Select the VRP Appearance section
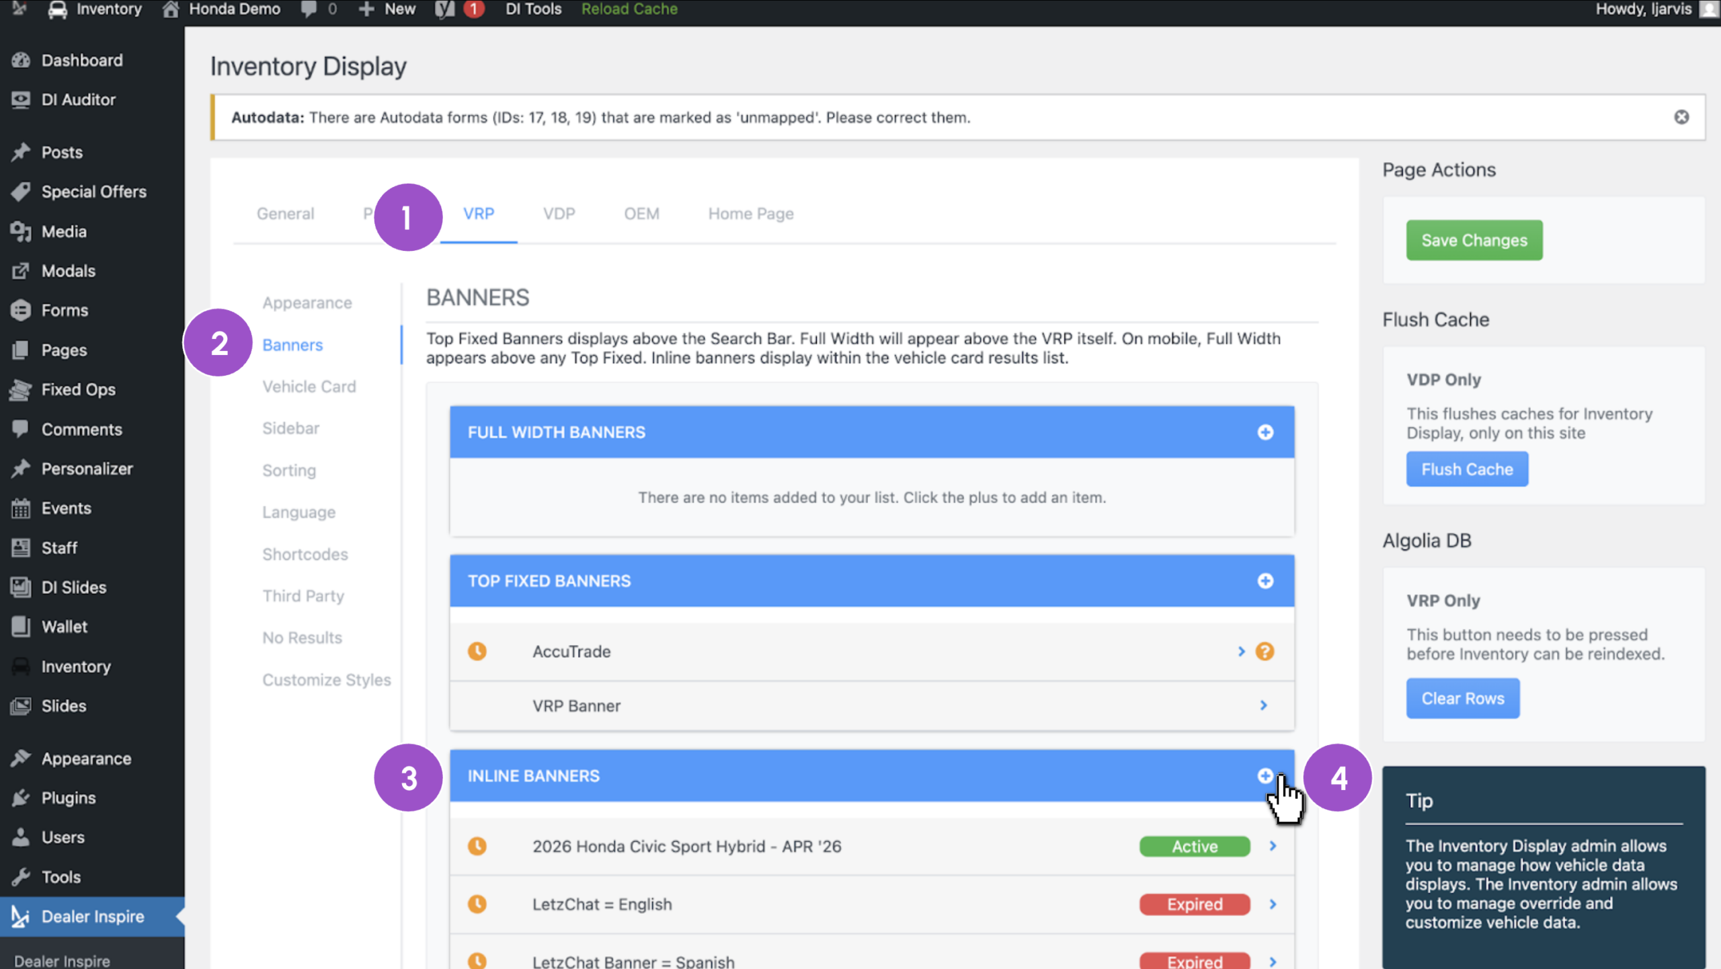The width and height of the screenshot is (1721, 969). coord(307,303)
